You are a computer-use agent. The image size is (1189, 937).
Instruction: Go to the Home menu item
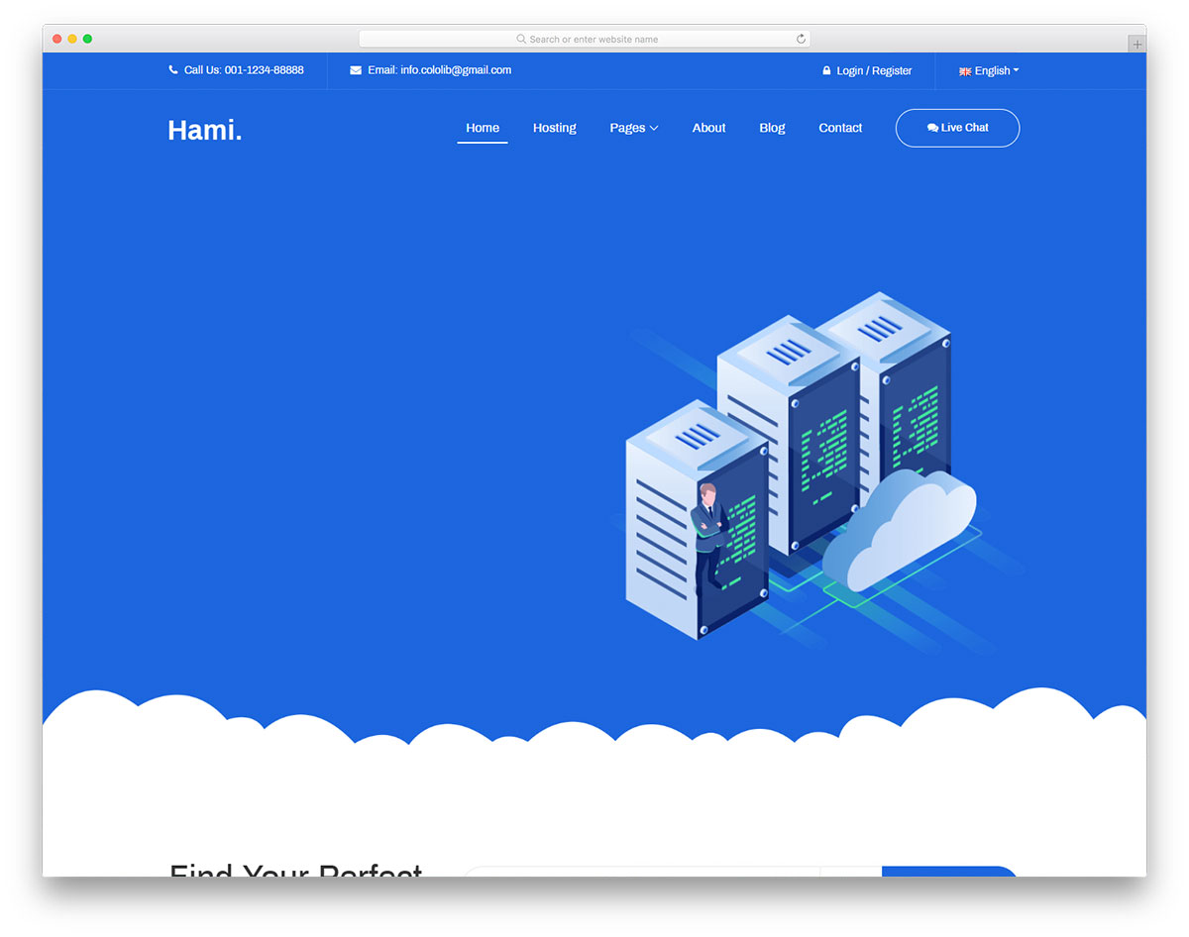[x=483, y=128]
